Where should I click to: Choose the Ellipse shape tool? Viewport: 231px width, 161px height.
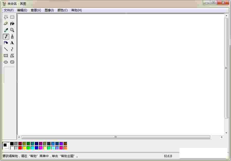(x=6, y=62)
